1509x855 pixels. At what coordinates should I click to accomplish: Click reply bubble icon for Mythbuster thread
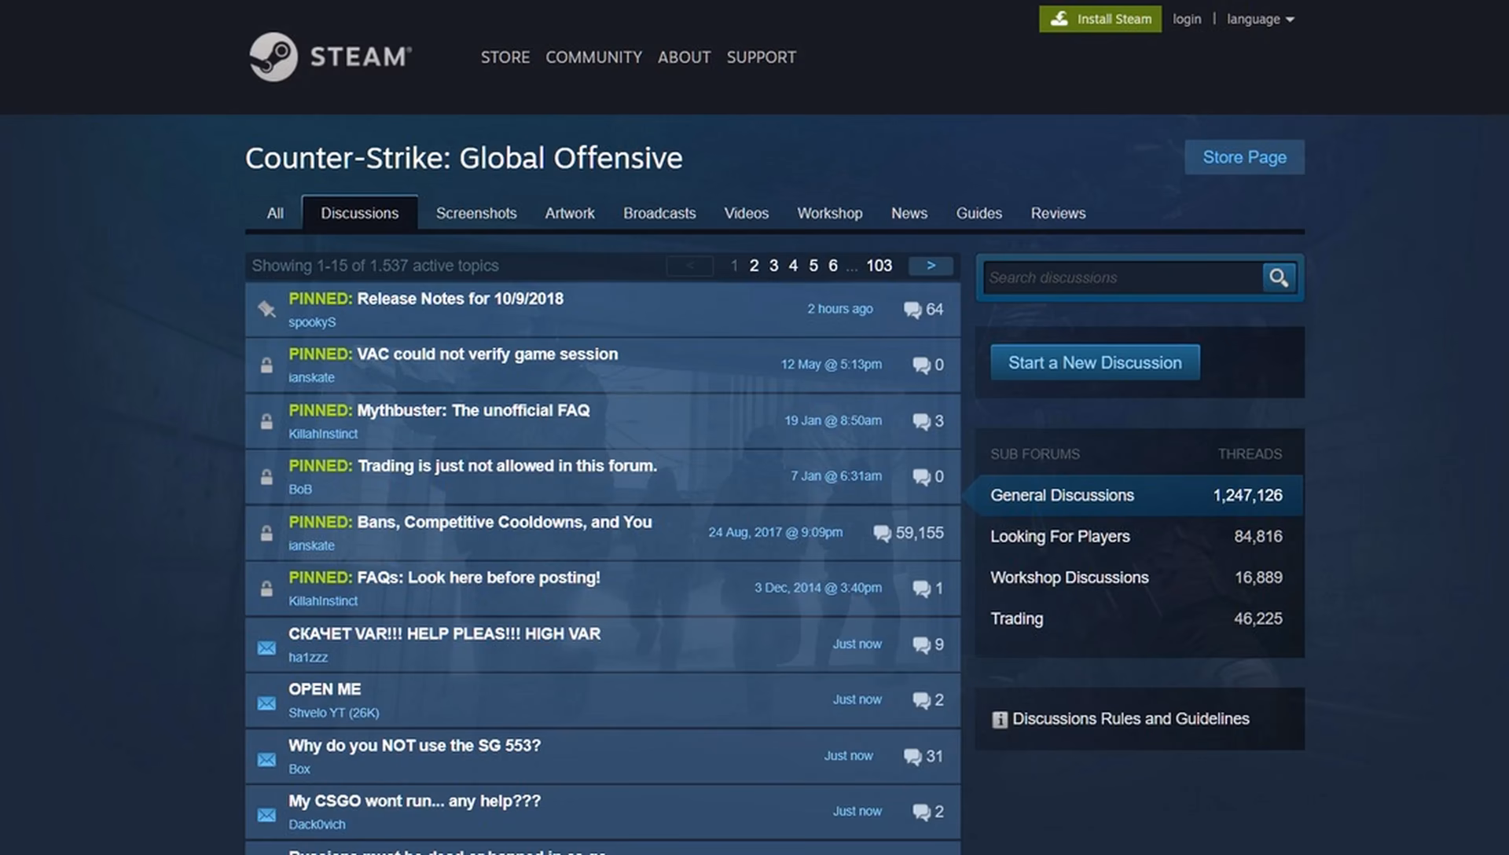[921, 421]
